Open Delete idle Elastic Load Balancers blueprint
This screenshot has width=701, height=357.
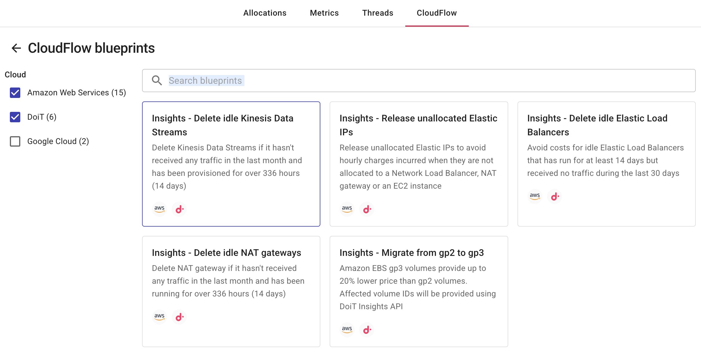click(606, 164)
